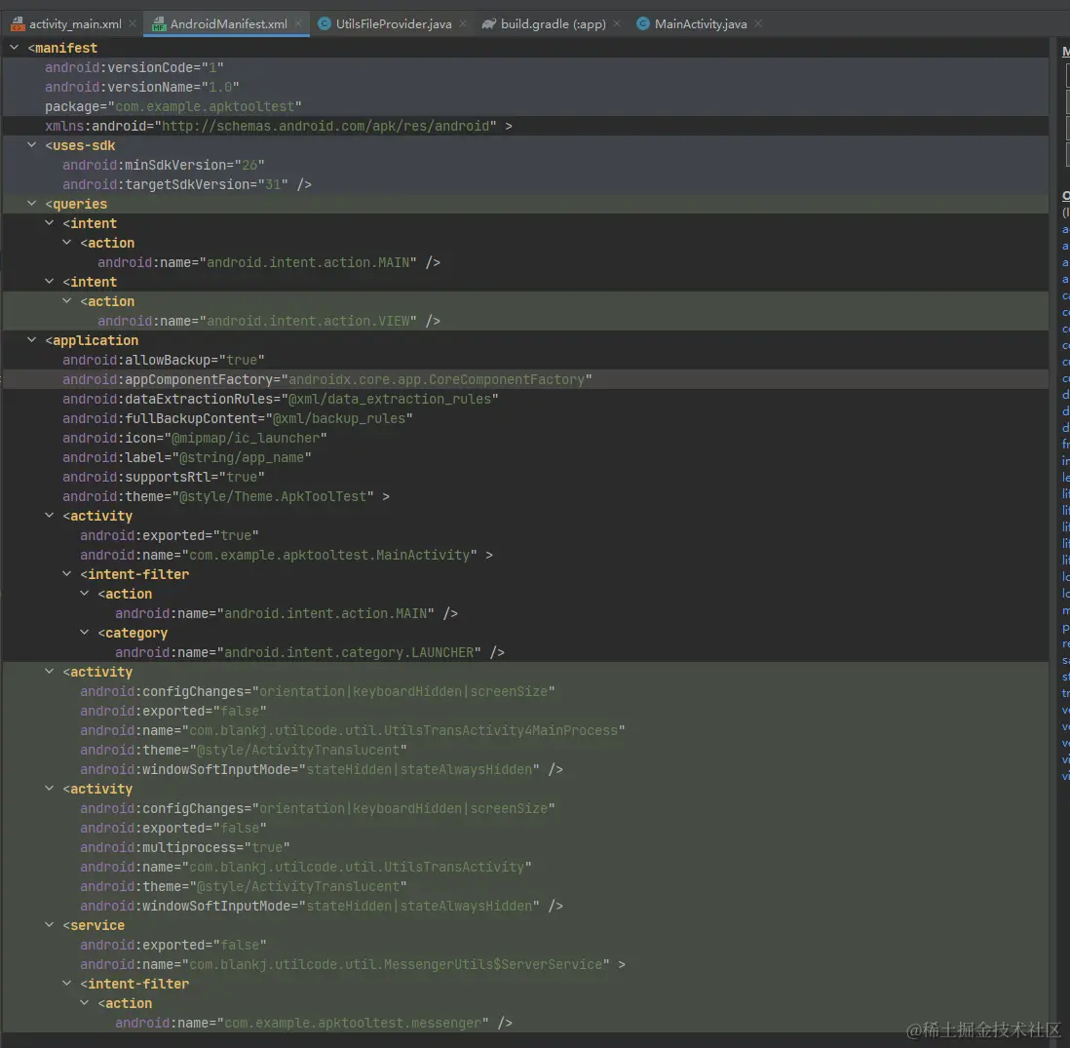The image size is (1070, 1048).
Task: Click the android:label="@string/app_name" line
Action: tap(187, 457)
